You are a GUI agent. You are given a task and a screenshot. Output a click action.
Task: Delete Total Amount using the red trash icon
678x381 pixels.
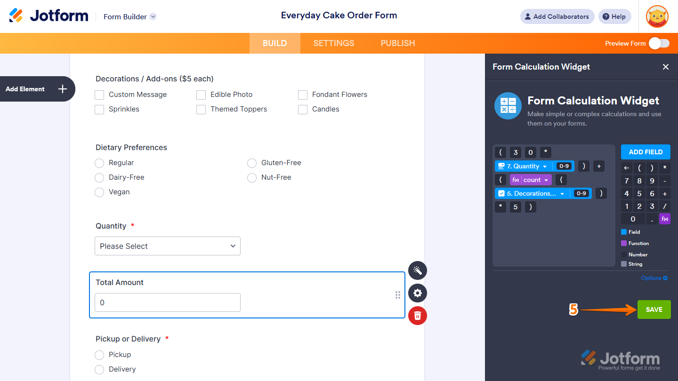pos(417,316)
